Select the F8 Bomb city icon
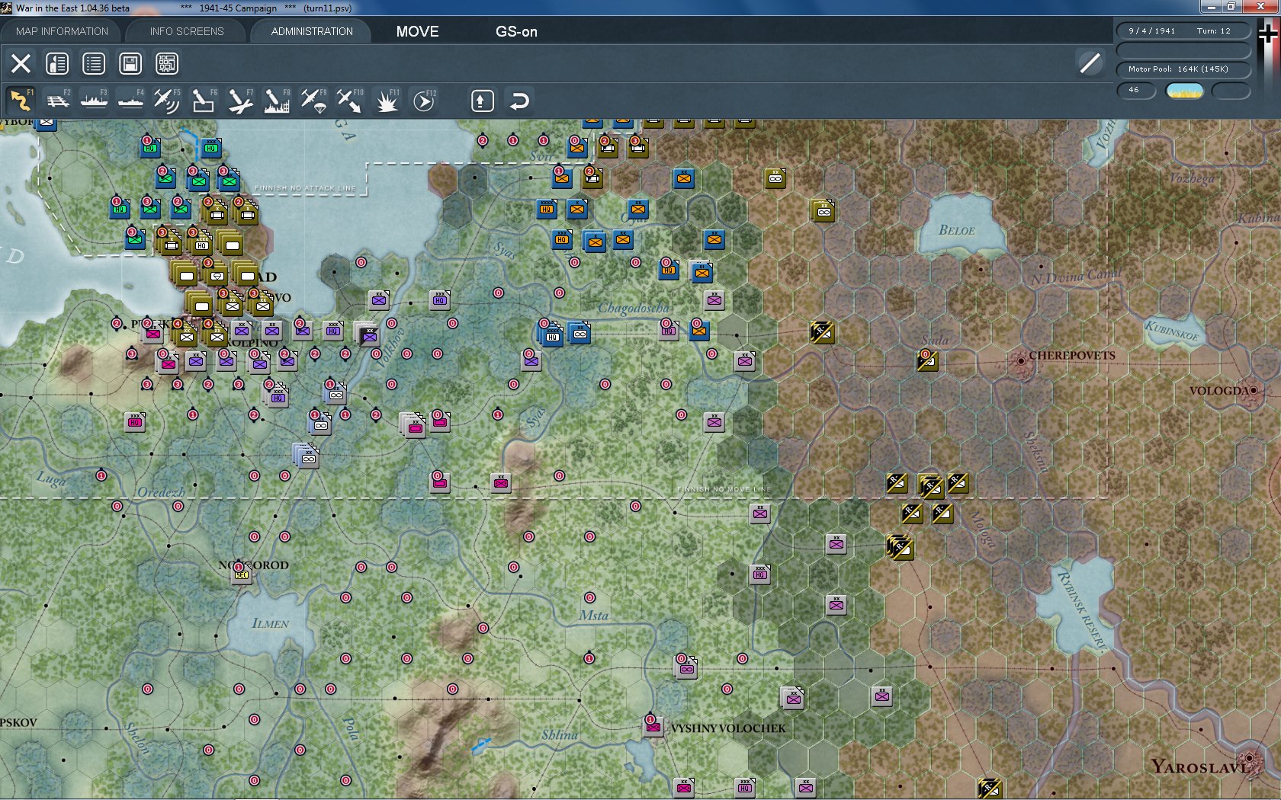Screen dimensions: 1281x800 tap(277, 101)
